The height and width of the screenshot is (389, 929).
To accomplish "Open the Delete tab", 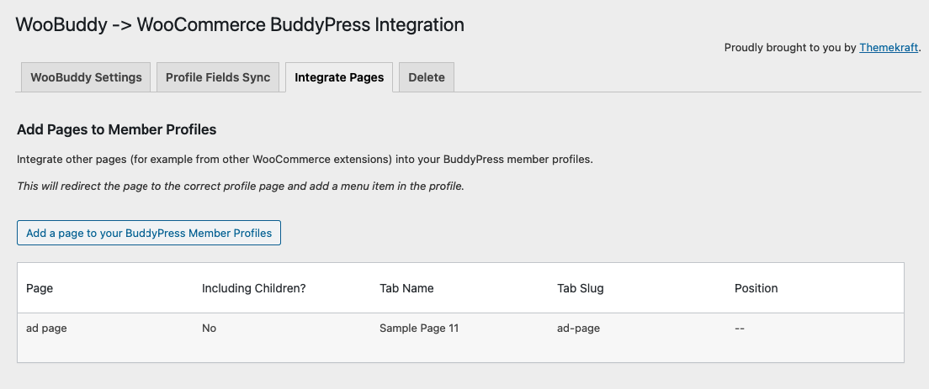I will click(x=427, y=77).
